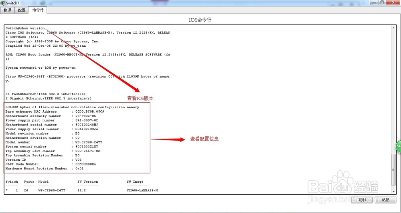
Task: Click Power supply part number 341-0097-02
Action: coord(87,120)
